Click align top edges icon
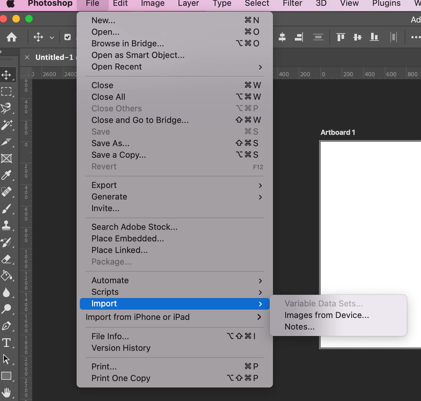 click(x=341, y=37)
